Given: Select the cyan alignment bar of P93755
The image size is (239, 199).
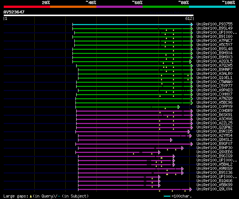Looking at the screenshot, I should tap(132, 24).
